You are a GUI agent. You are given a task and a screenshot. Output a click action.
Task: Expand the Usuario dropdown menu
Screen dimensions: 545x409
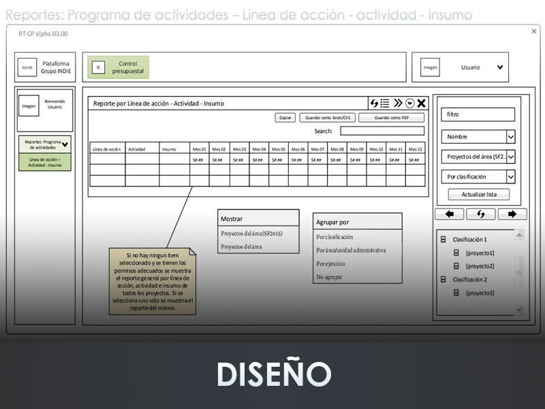click(500, 67)
